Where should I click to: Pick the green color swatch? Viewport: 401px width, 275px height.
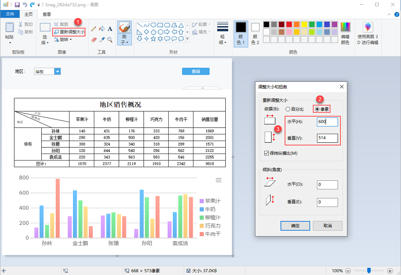tap(312, 24)
